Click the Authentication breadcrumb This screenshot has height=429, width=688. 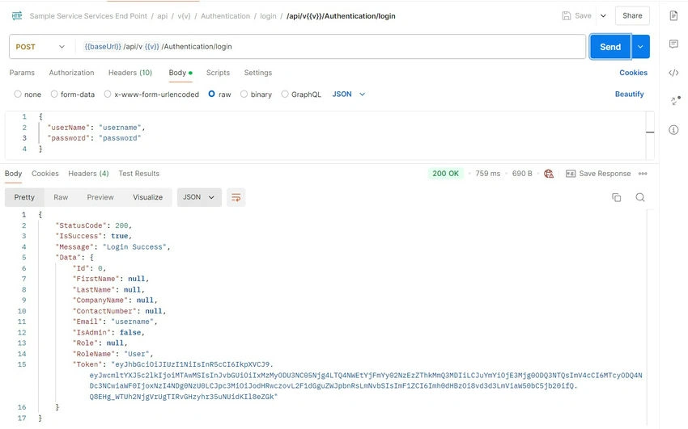[226, 16]
